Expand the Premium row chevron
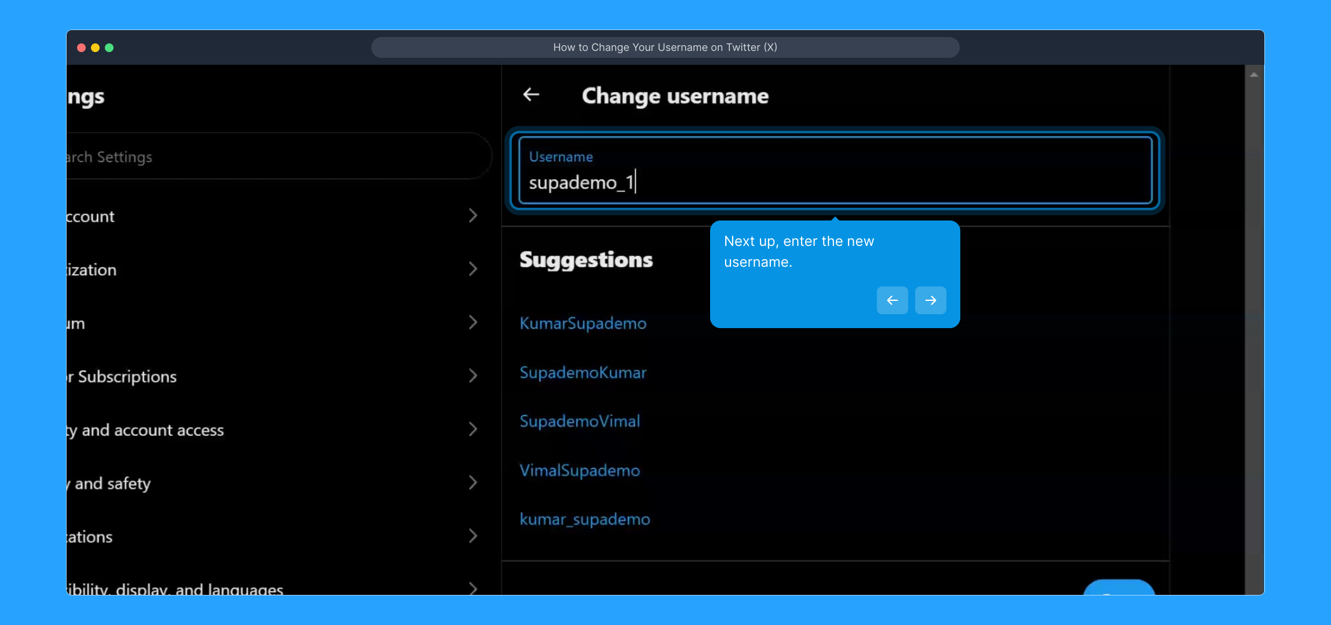This screenshot has height=625, width=1331. (473, 322)
